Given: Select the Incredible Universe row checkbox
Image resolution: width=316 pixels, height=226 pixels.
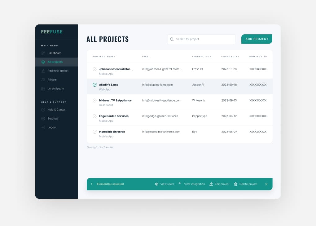Looking at the screenshot, I should pos(94,132).
